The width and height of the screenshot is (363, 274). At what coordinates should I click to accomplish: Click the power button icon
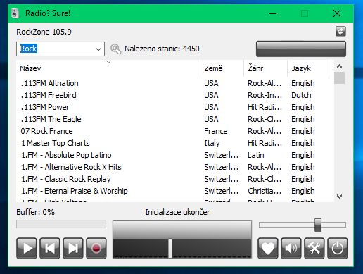click(338, 248)
